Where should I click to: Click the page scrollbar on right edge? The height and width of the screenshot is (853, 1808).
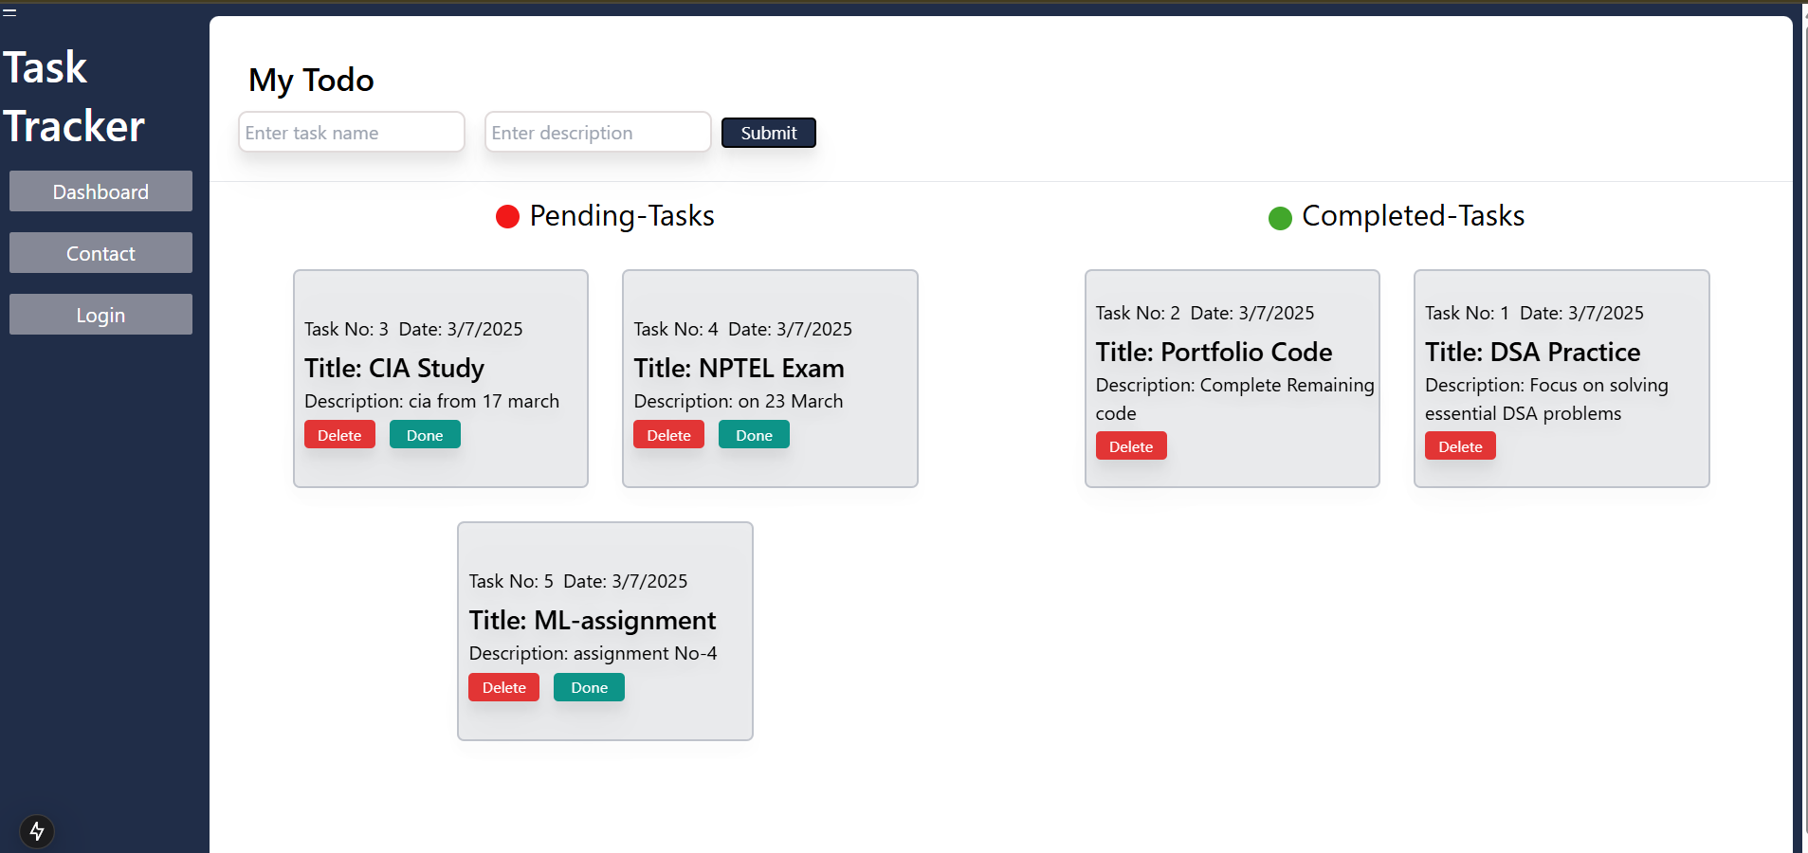[x=1803, y=426]
